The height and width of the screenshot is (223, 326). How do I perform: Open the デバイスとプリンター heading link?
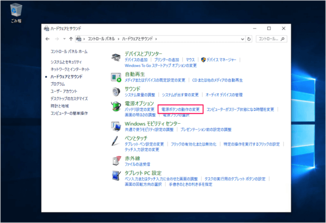click(144, 54)
